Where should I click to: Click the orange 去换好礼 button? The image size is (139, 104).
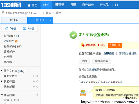(x=115, y=45)
